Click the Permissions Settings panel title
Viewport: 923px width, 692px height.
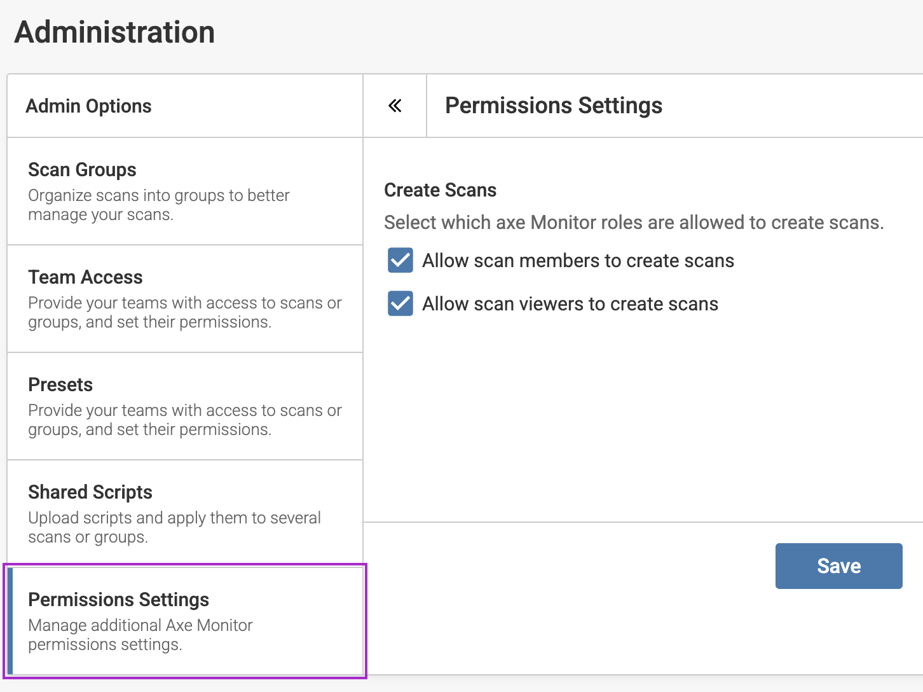[554, 105]
